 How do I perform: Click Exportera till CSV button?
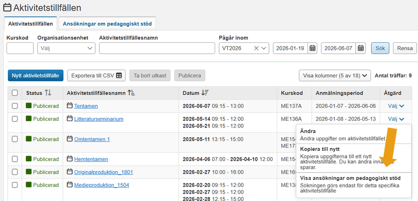tap(96, 76)
